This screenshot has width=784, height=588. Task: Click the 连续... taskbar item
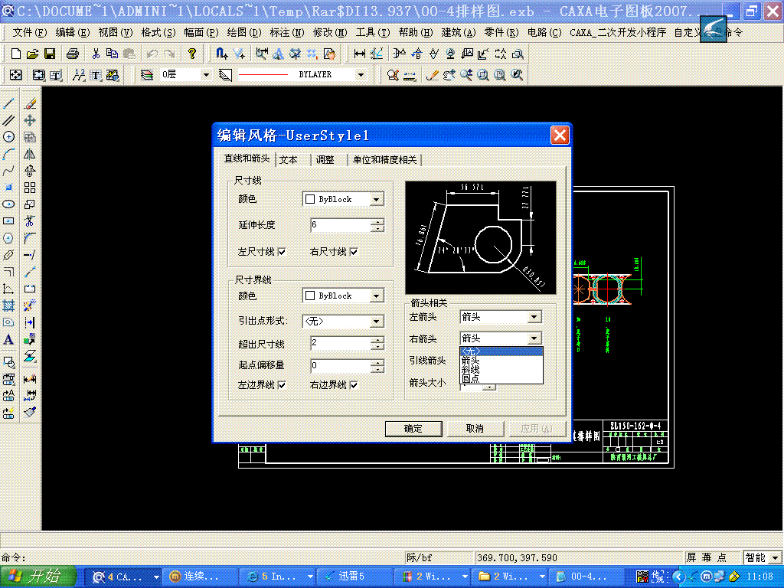click(x=201, y=577)
